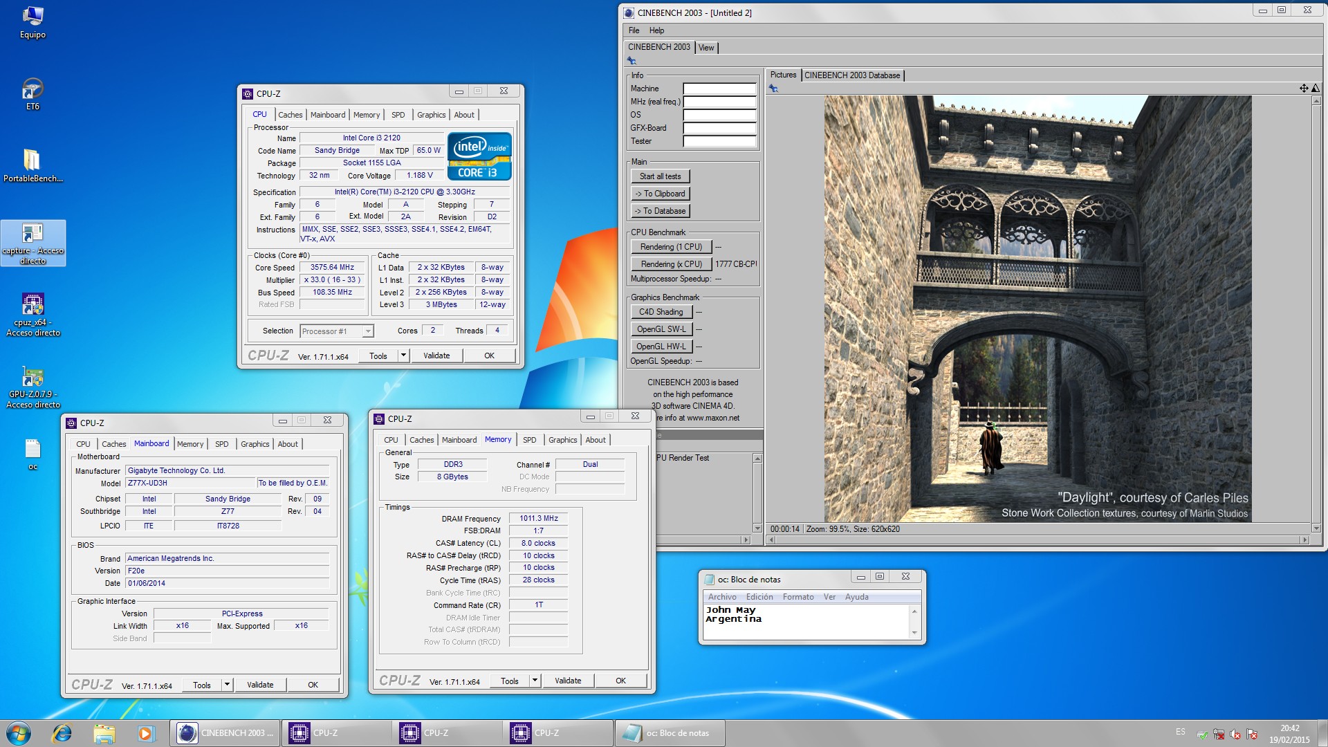Viewport: 1328px width, 747px height.
Task: Click Validate in CPU-Z CPU window
Action: [436, 356]
